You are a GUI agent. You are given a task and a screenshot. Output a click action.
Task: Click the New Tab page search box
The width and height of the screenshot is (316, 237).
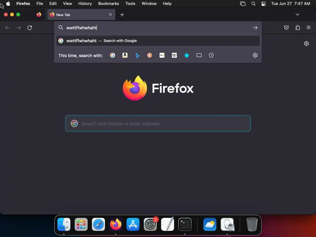click(x=158, y=123)
